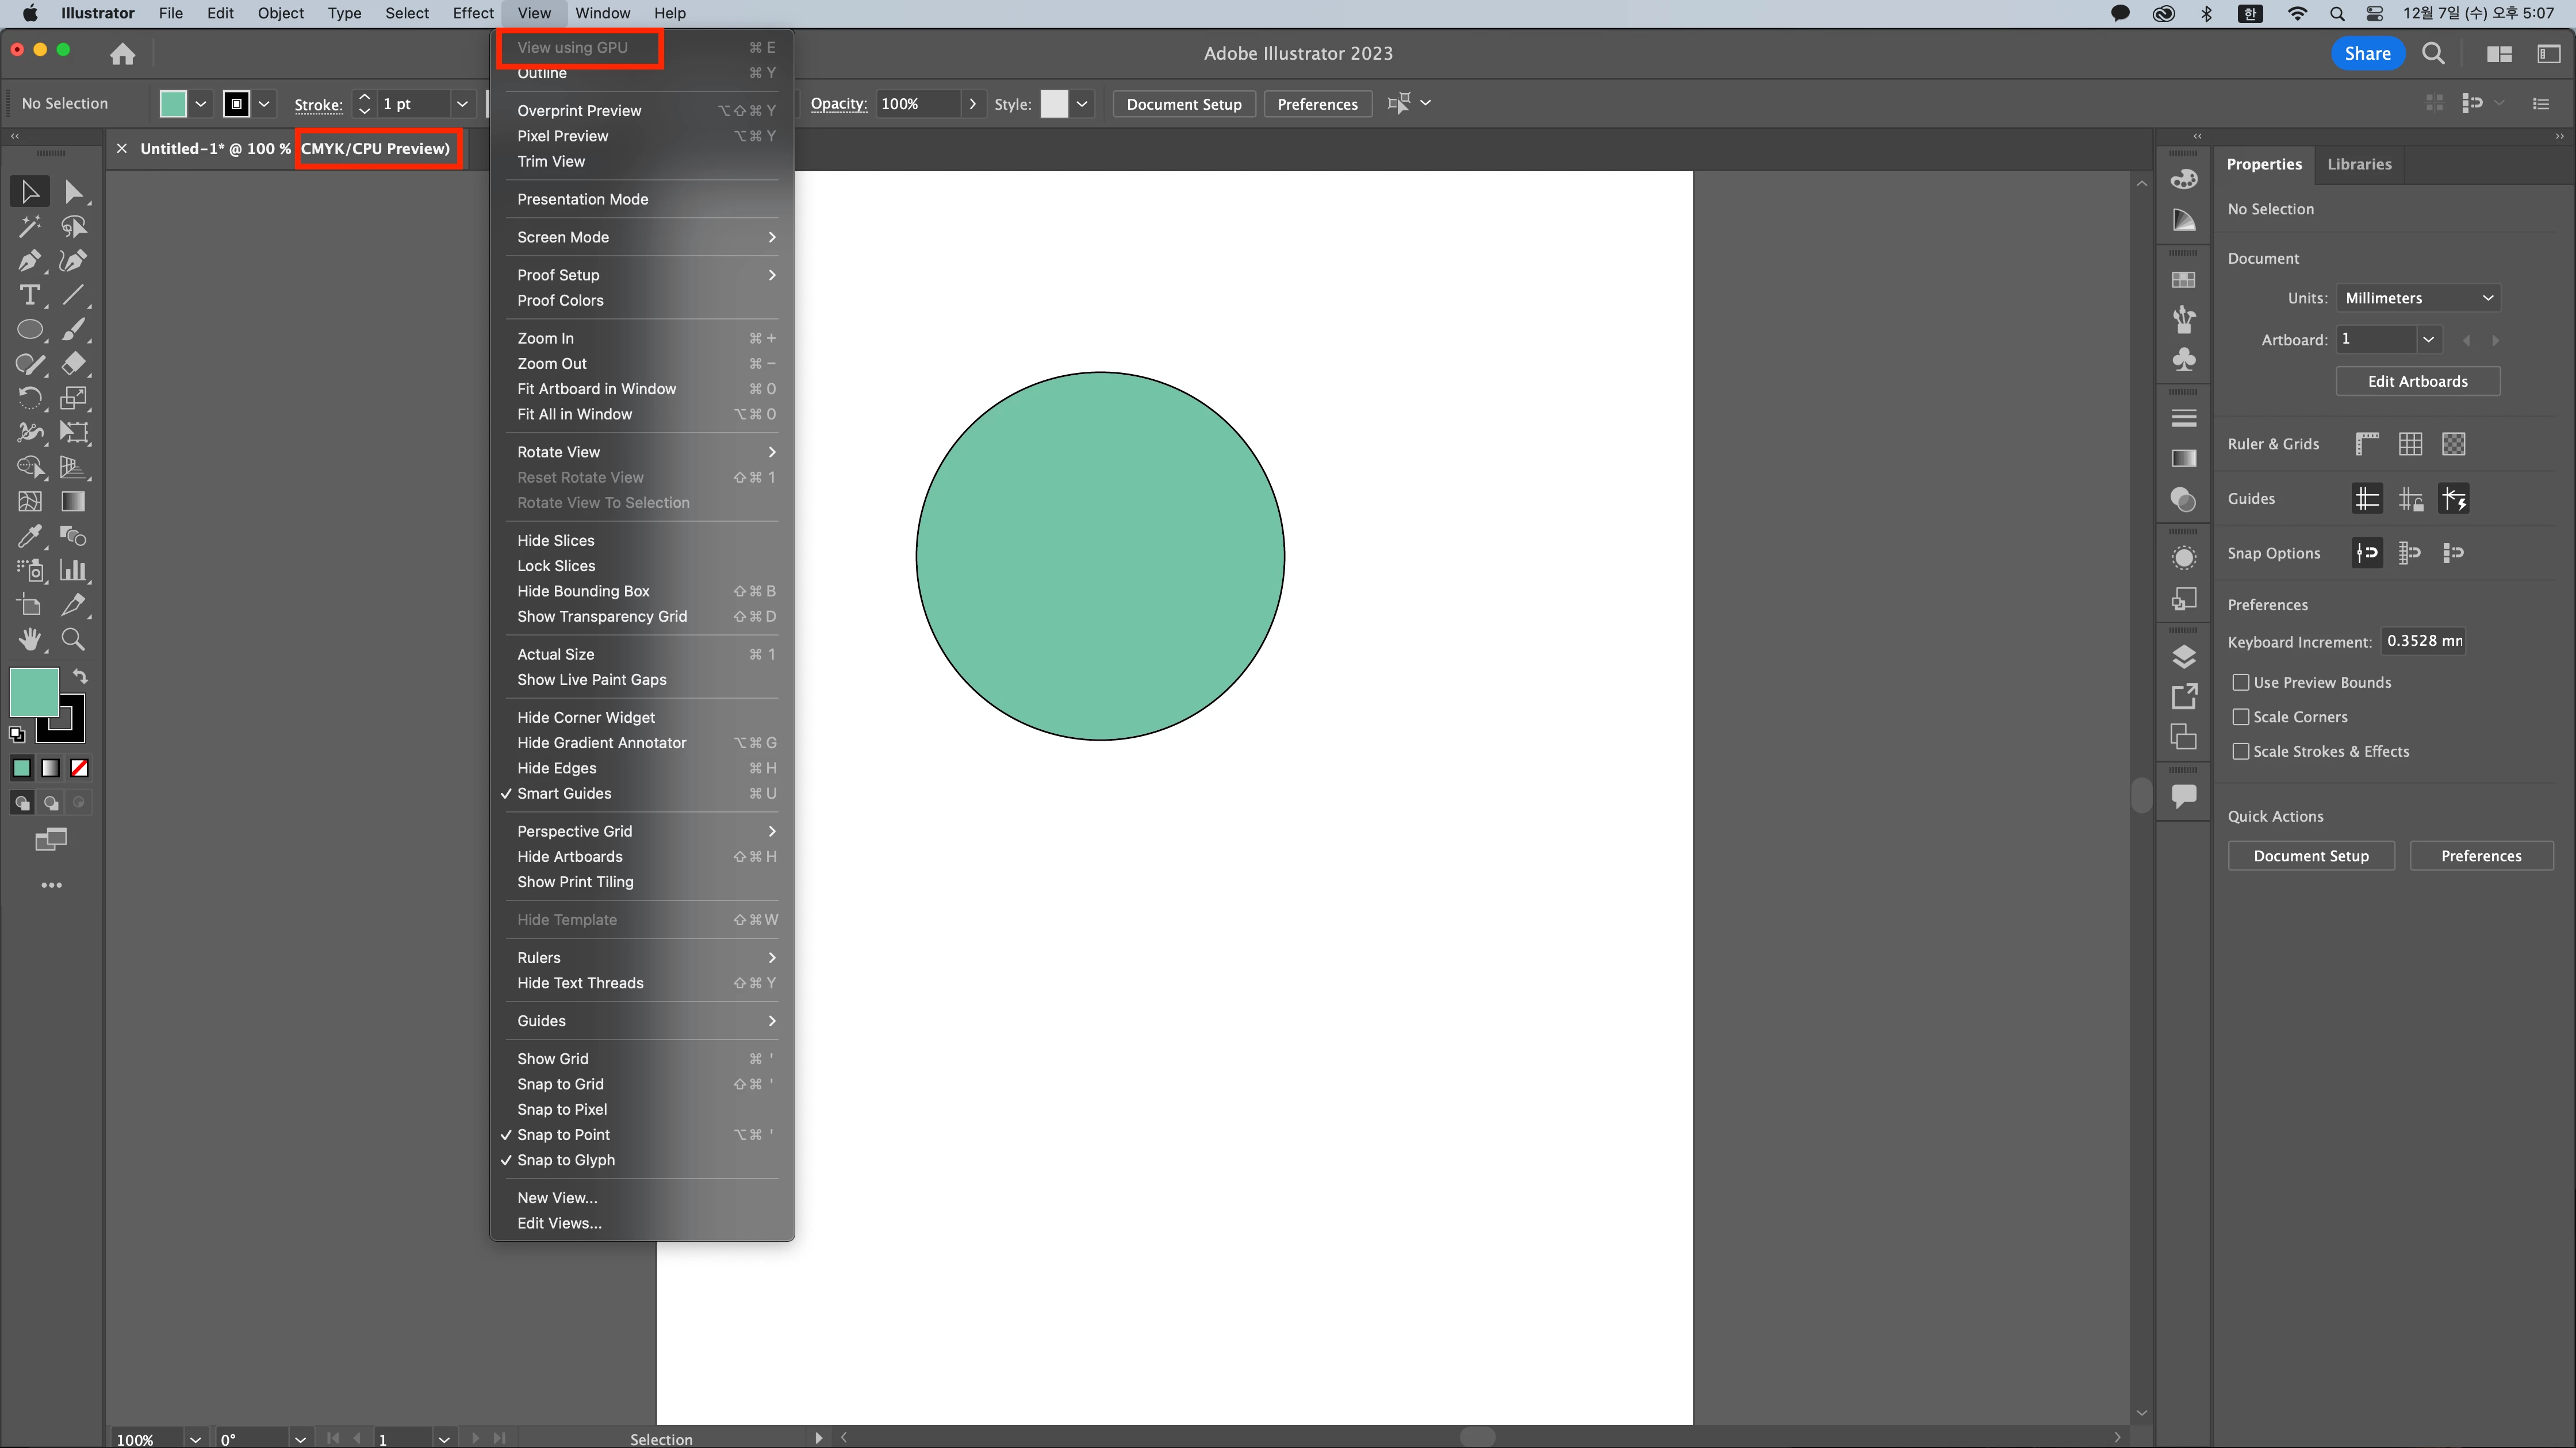
Task: Open the Units Millimeters dropdown
Action: [x=2418, y=298]
